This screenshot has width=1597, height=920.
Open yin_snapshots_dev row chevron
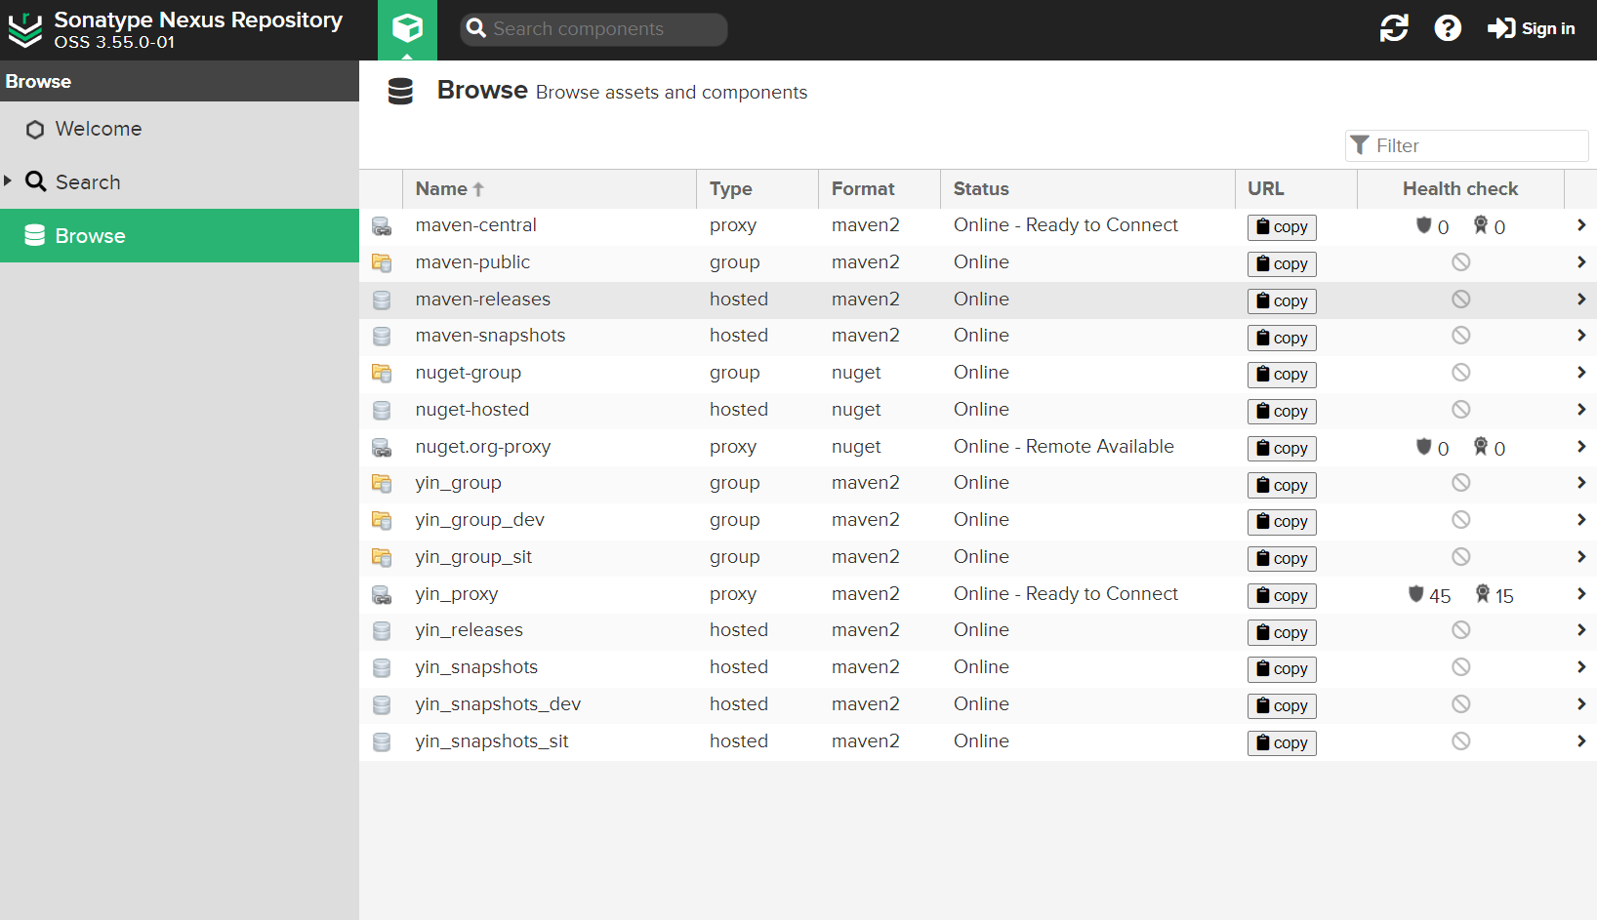(x=1580, y=704)
